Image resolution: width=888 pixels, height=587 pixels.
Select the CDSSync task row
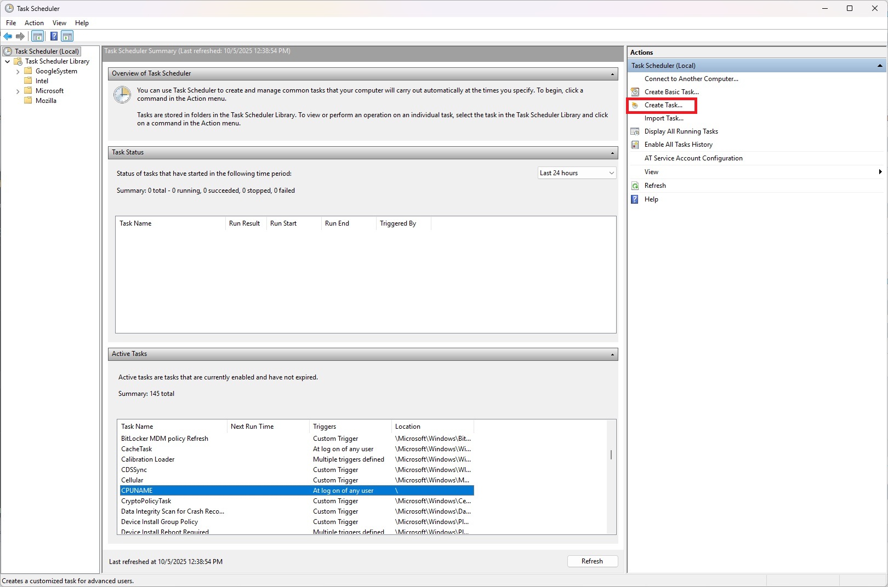(x=296, y=470)
